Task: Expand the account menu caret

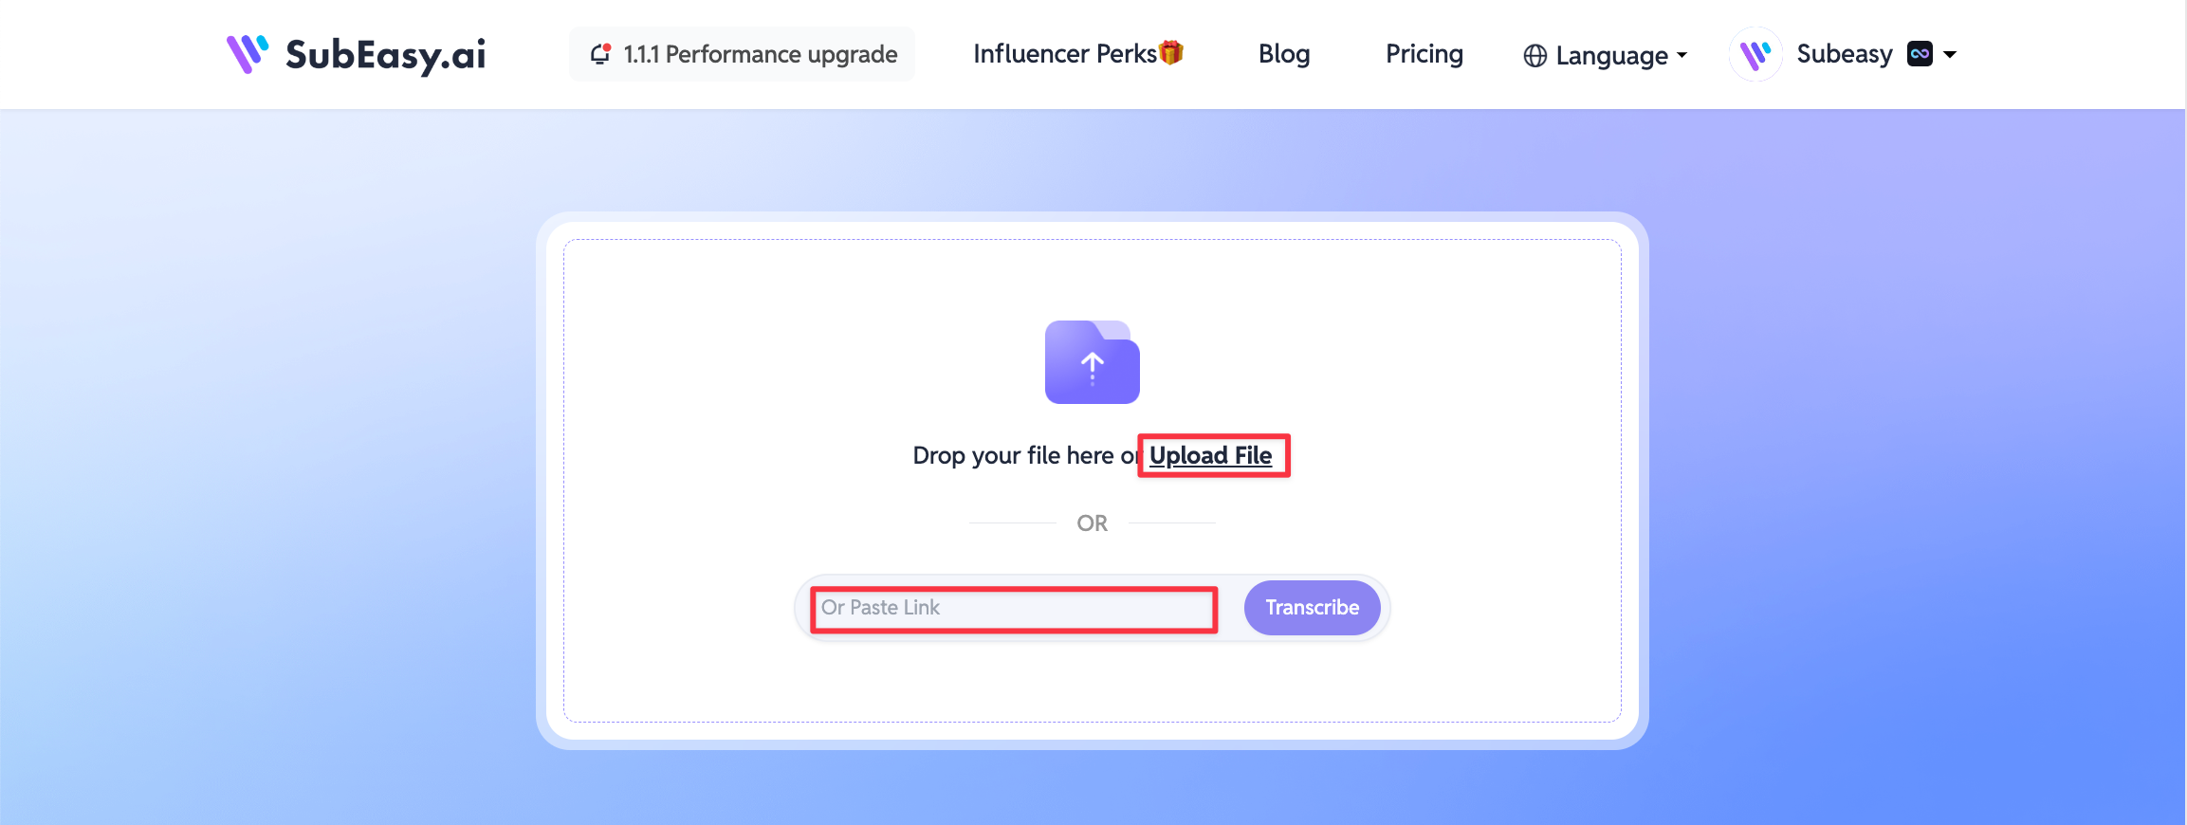Action: 1950,55
